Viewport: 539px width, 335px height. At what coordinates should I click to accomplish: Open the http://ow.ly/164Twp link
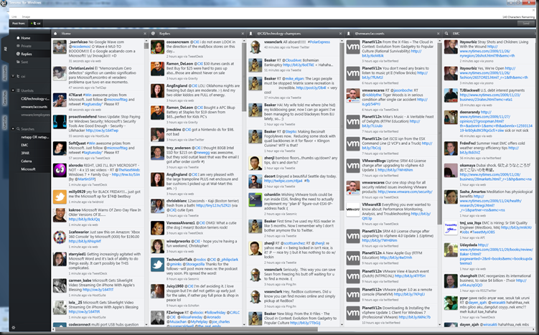(102, 131)
